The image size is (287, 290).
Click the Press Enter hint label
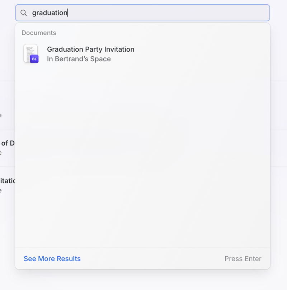pyautogui.click(x=243, y=258)
